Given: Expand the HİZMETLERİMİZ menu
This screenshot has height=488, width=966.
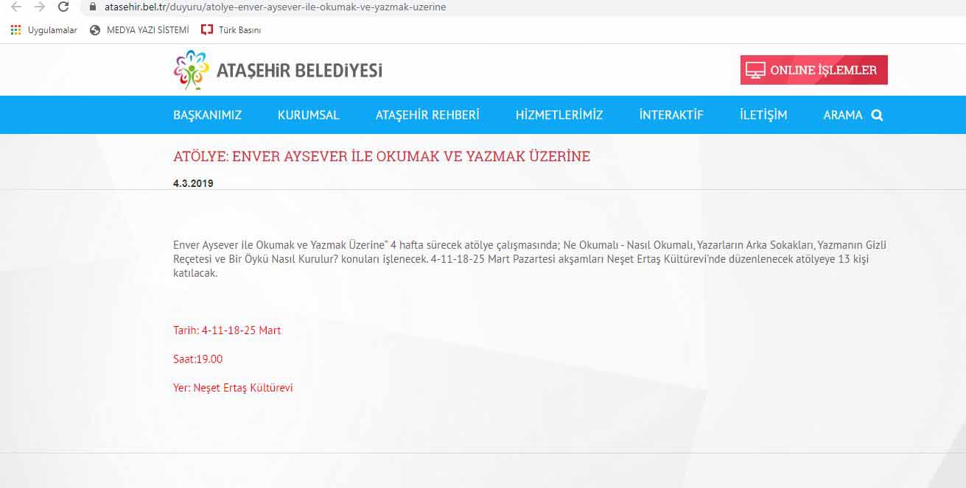Looking at the screenshot, I should pyautogui.click(x=559, y=115).
